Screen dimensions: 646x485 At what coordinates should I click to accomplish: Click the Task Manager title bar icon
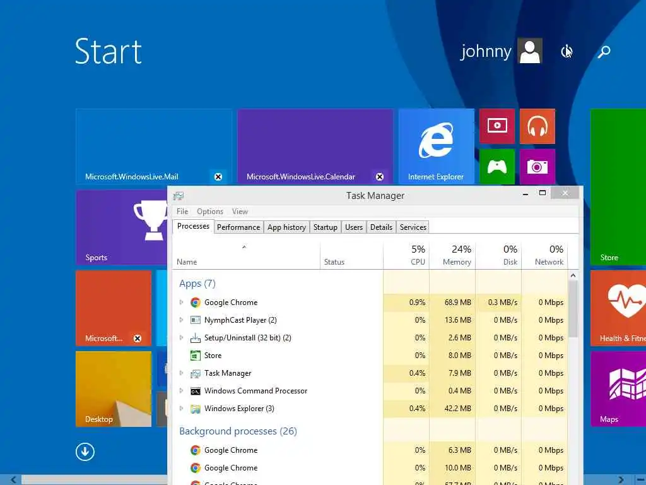(x=179, y=196)
